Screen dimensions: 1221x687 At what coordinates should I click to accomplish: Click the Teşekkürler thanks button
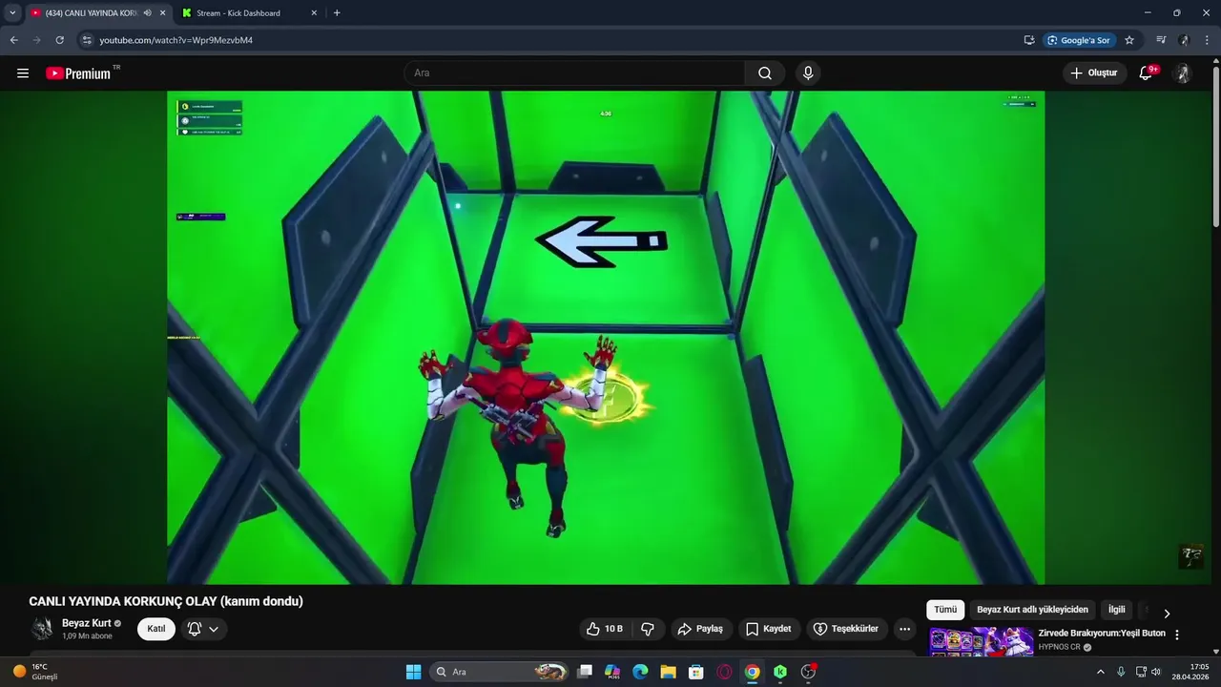[845, 629]
